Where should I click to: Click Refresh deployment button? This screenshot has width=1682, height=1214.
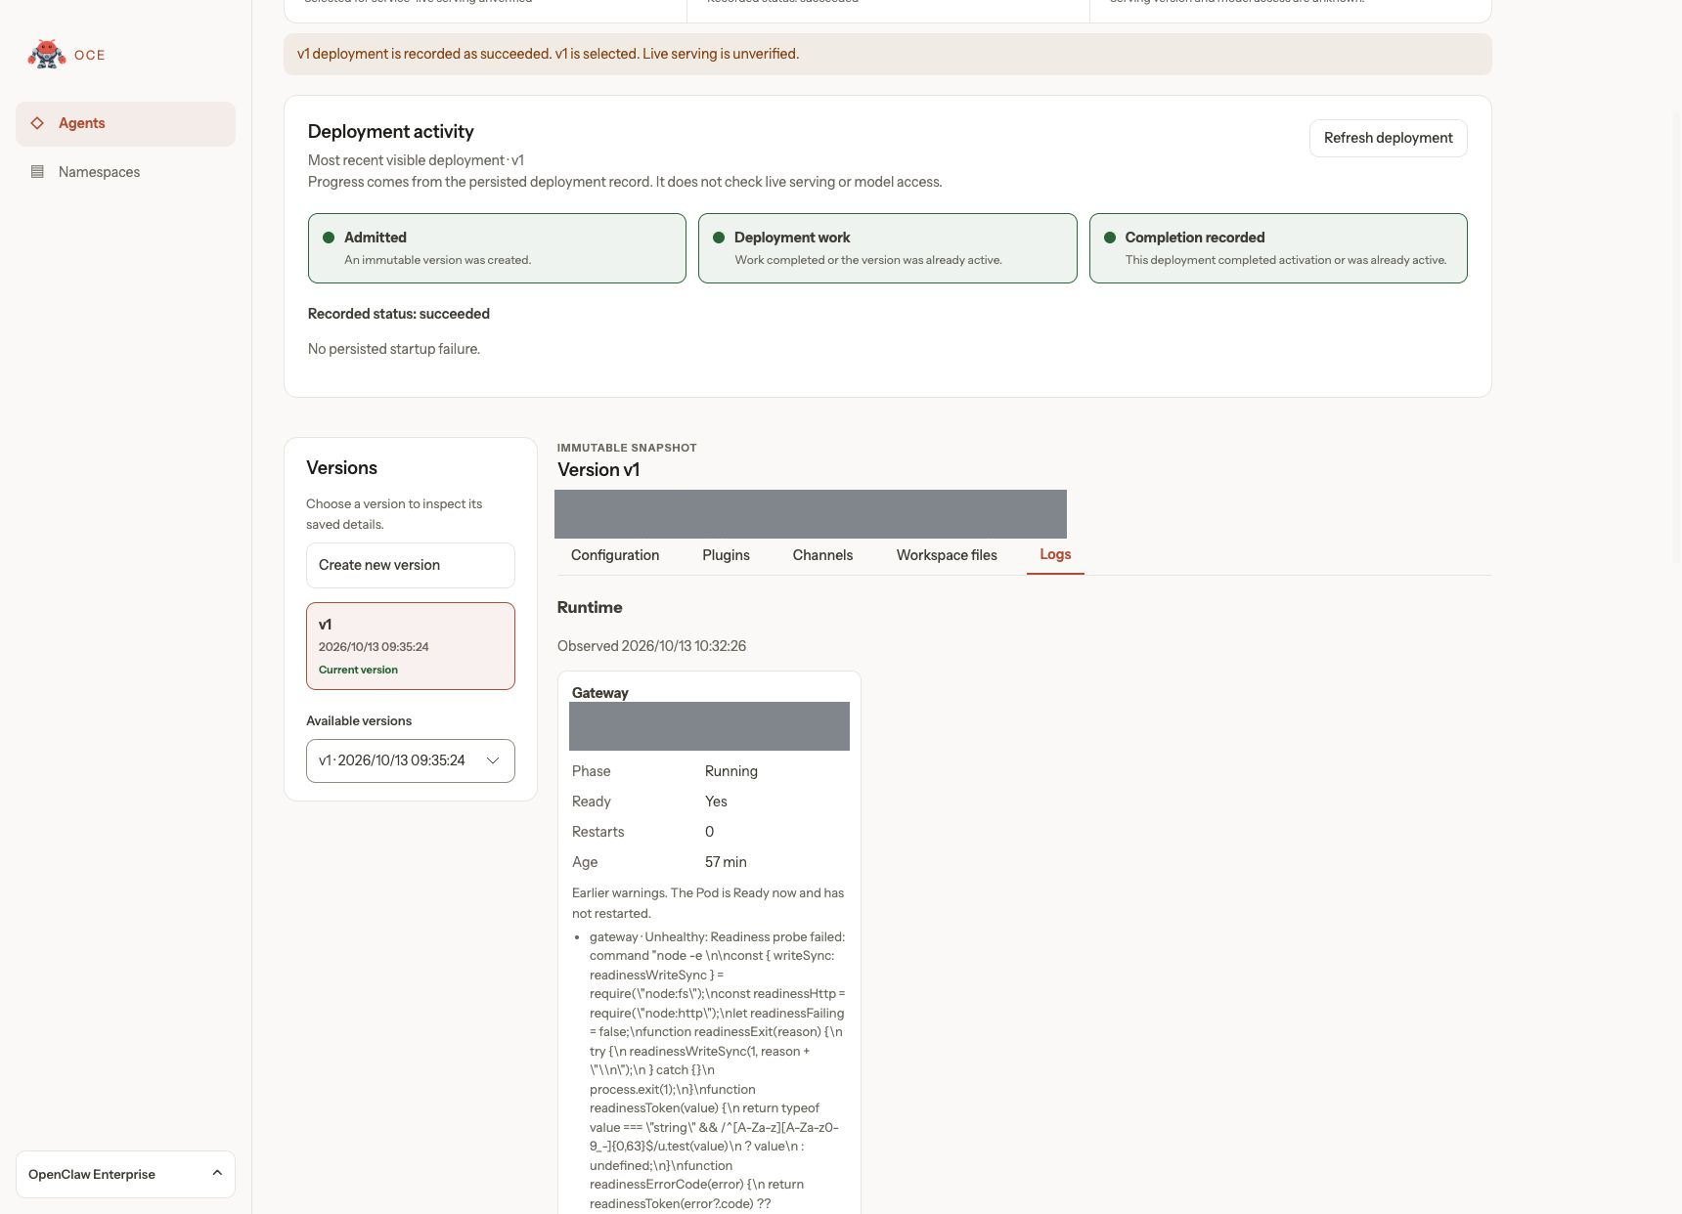click(x=1388, y=138)
